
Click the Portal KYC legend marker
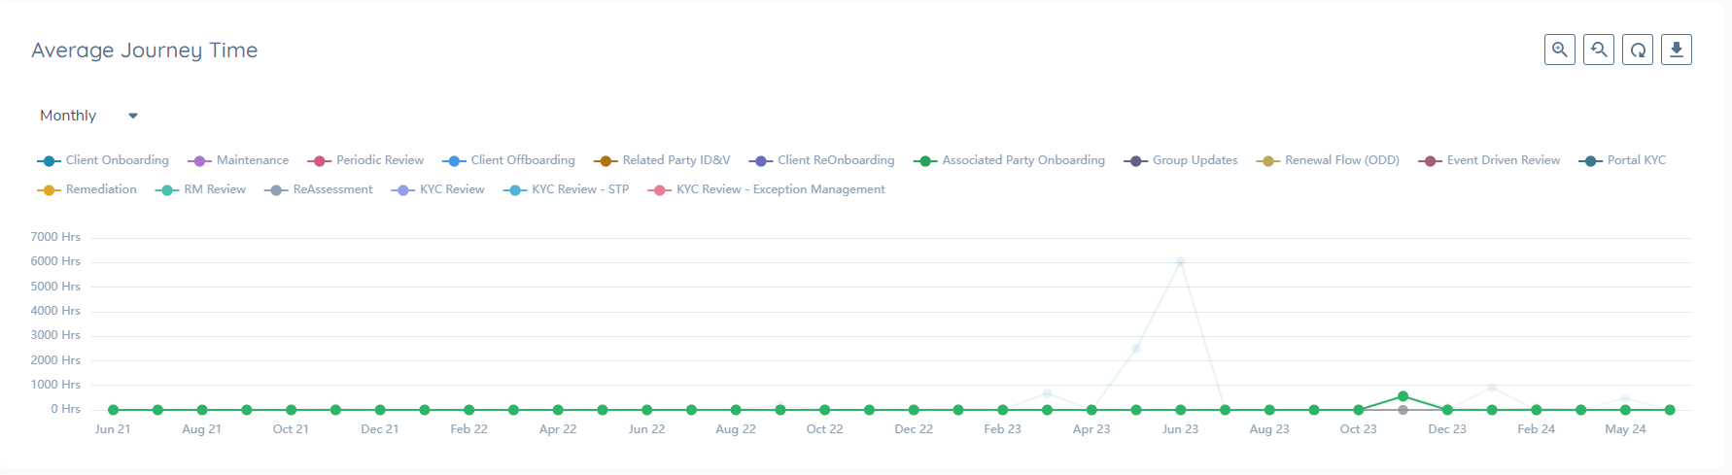1591,161
